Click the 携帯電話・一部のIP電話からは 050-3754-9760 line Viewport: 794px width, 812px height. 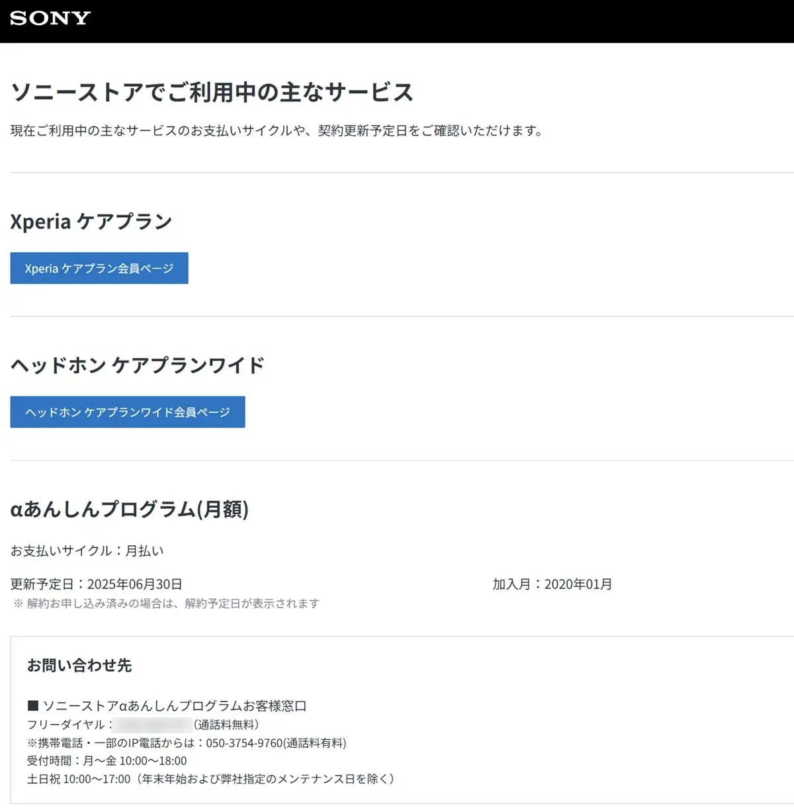[187, 743]
